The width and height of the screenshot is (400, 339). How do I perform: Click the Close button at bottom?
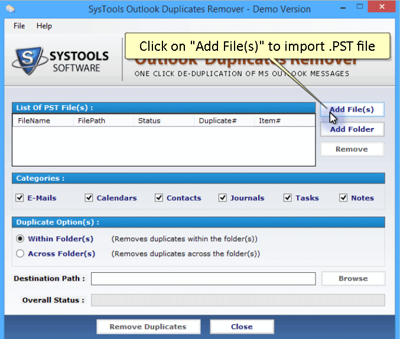click(x=242, y=327)
